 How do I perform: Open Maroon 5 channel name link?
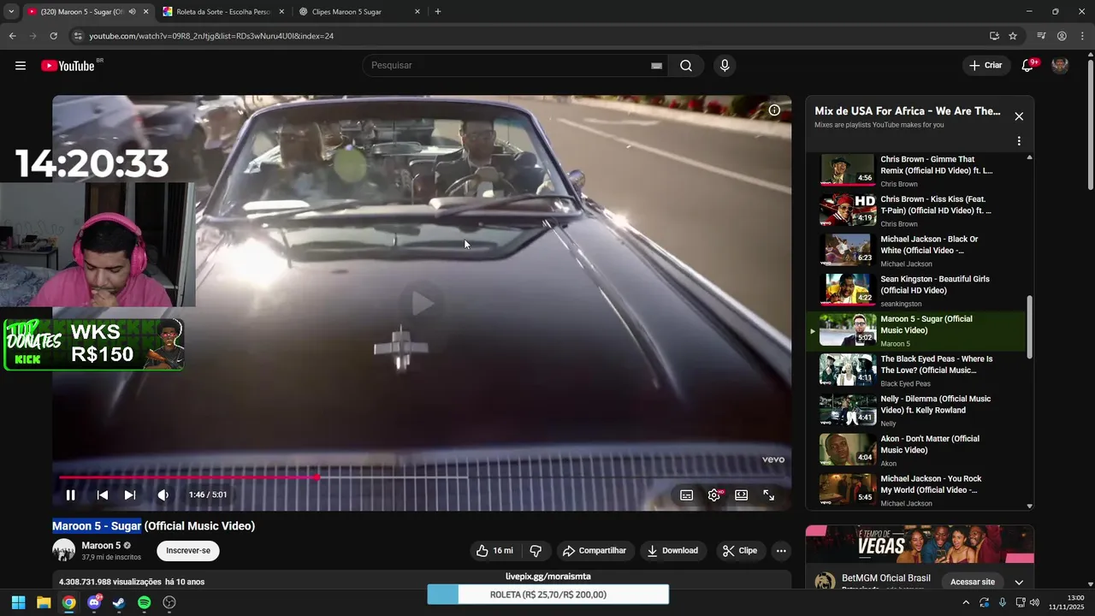[101, 546]
